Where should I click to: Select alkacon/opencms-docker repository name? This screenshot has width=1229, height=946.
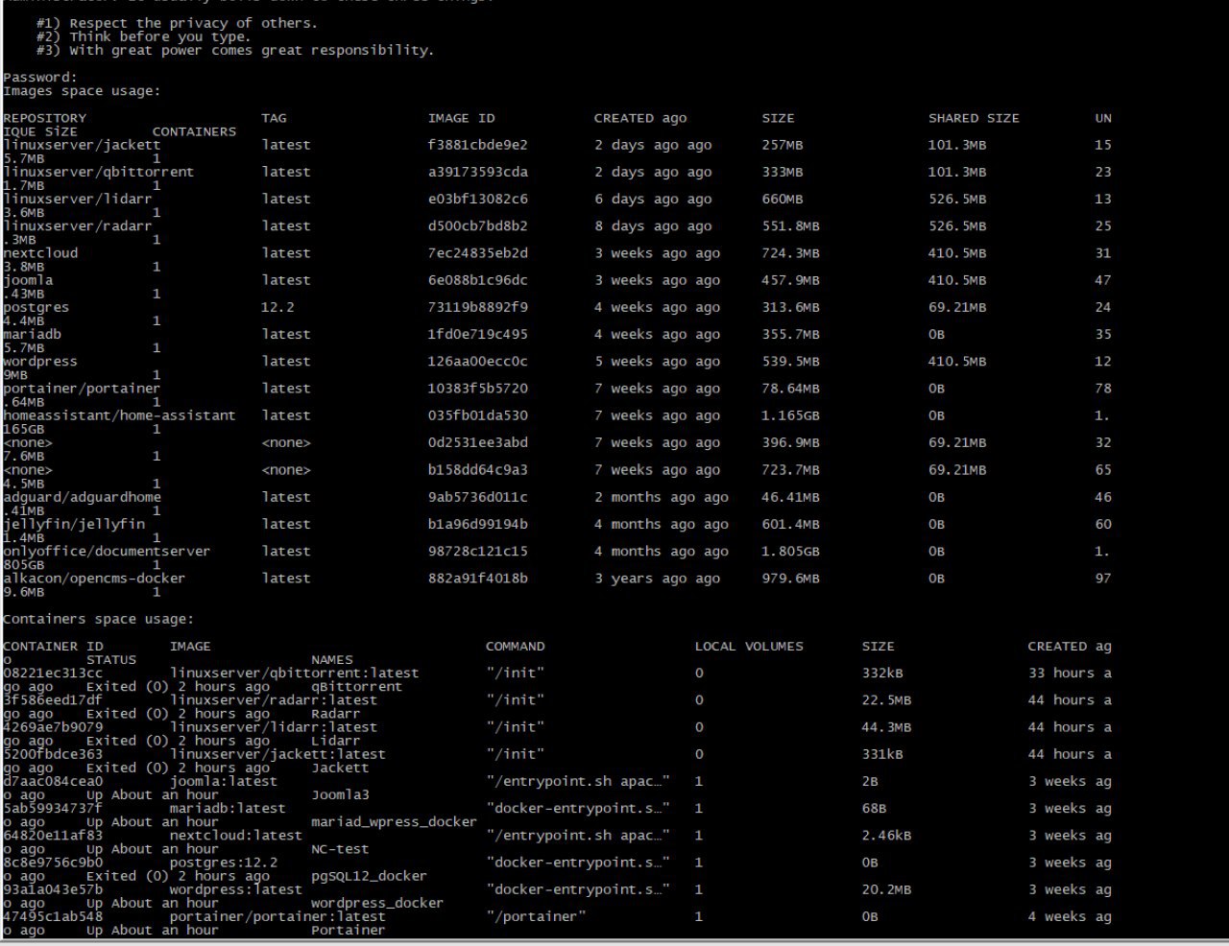94,579
